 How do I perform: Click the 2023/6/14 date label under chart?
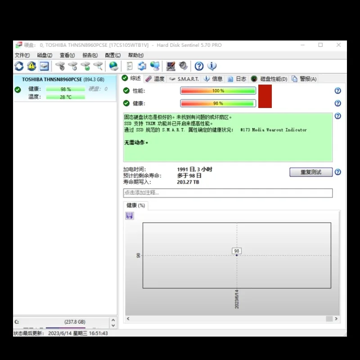pos(237,299)
